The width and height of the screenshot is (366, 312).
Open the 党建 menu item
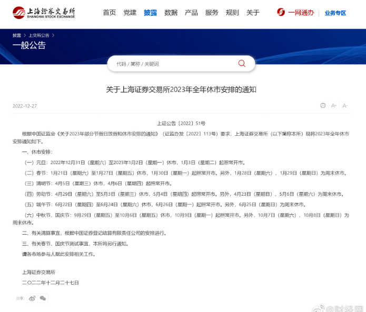pyautogui.click(x=130, y=13)
